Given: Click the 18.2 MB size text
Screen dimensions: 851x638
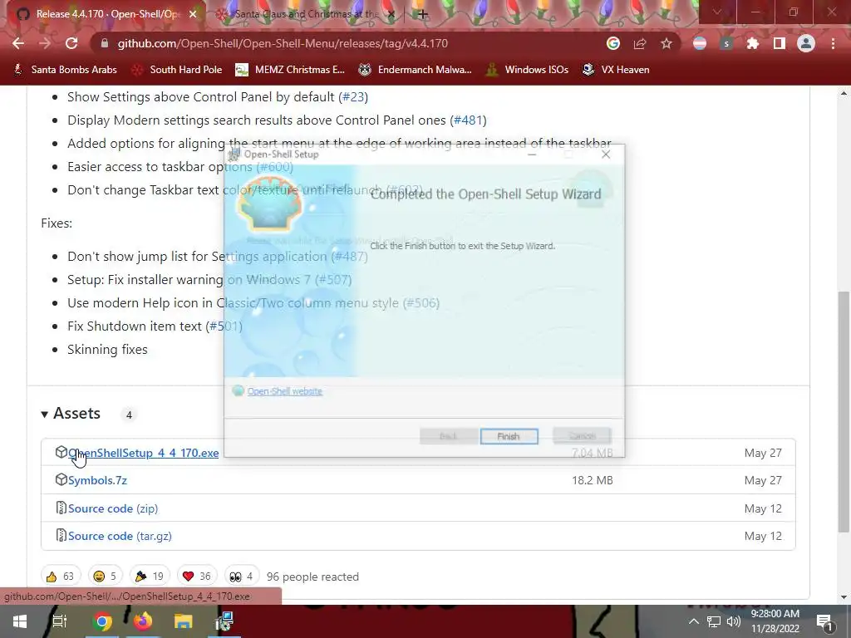Looking at the screenshot, I should (592, 481).
